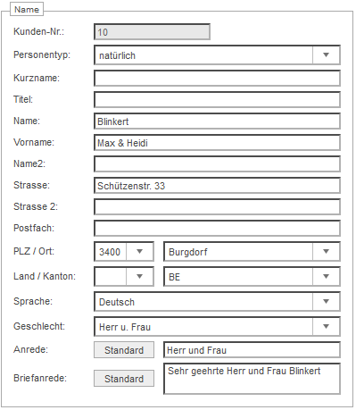Open the Kanton BE dropdown arrow
Image resolution: width=356 pixels, height=410 pixels.
click(326, 277)
